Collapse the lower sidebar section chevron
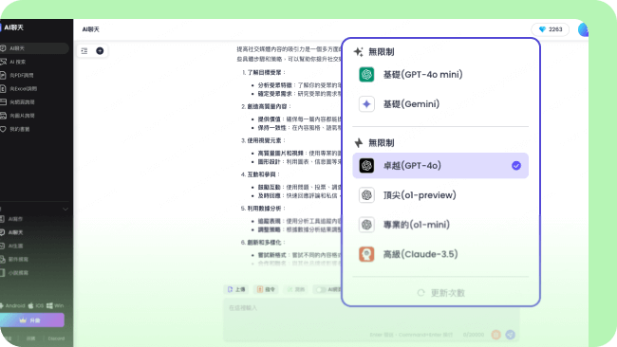 pyautogui.click(x=65, y=210)
